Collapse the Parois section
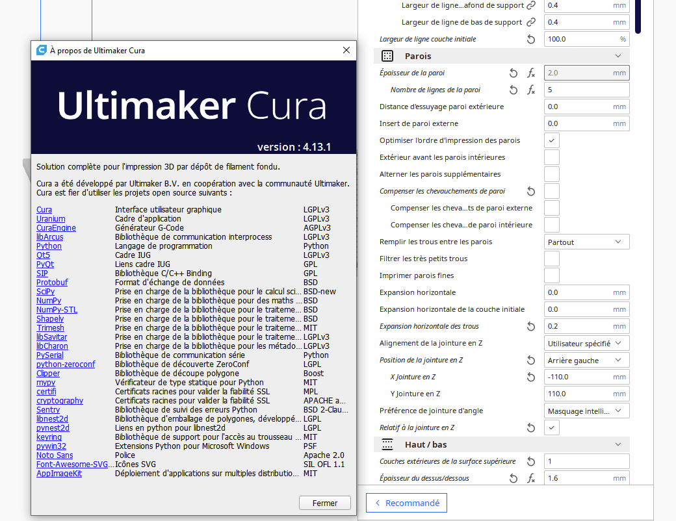Screen dimensions: 676x521 pyautogui.click(x=617, y=56)
